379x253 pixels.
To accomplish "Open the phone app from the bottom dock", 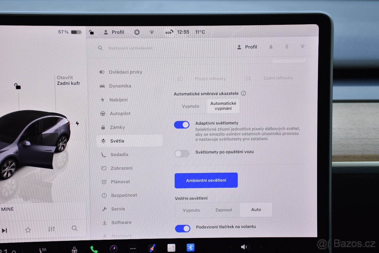I will click(x=94, y=249).
